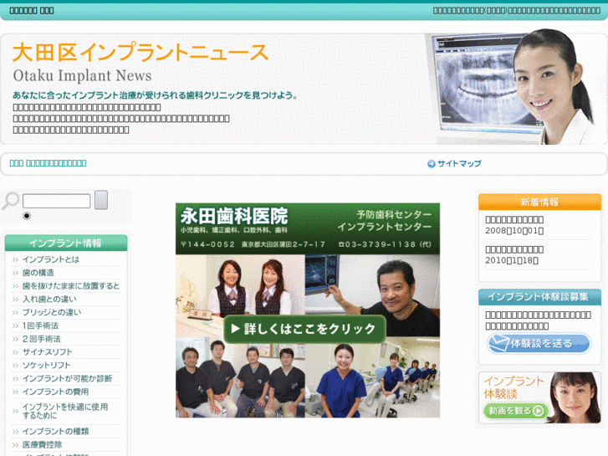Open the 2回手術法 link

click(x=42, y=339)
